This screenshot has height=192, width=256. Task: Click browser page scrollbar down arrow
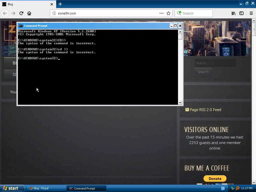254,182
